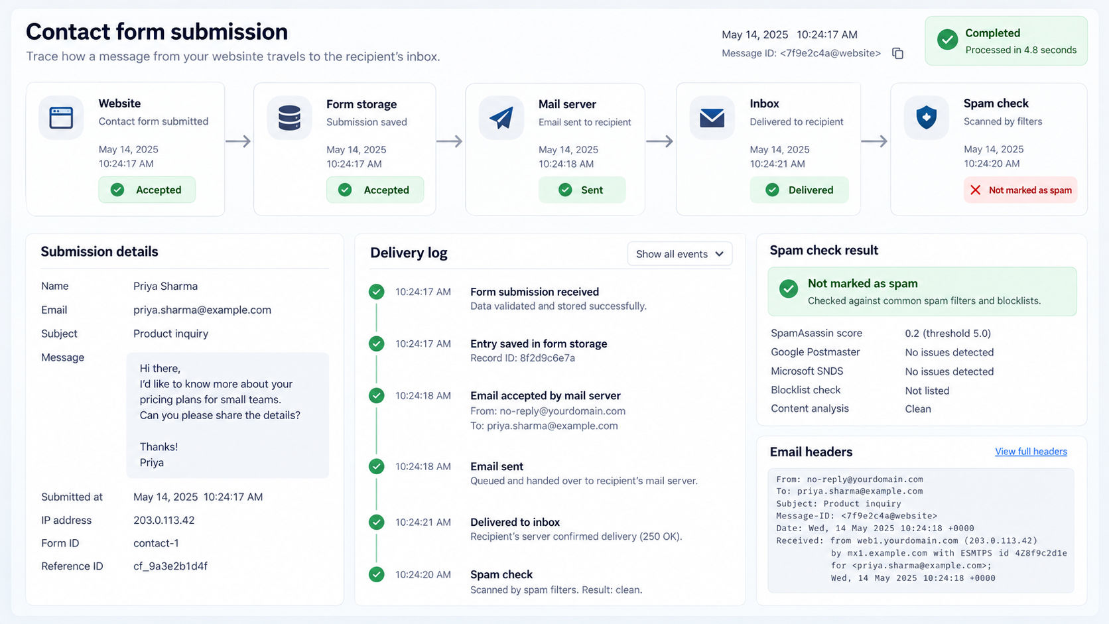Click the Accepted badge on Form storage card
This screenshot has height=624, width=1109.
(x=375, y=190)
